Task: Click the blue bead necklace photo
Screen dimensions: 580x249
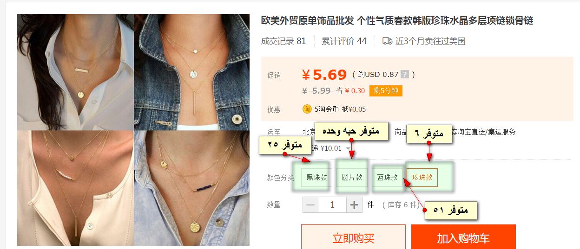Action: [x=191, y=188]
